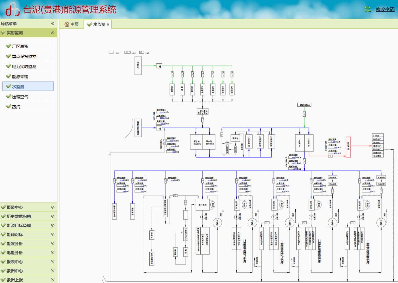This screenshot has height=283, width=398.
Task: Open the 修改密码 link
Action: click(x=385, y=9)
